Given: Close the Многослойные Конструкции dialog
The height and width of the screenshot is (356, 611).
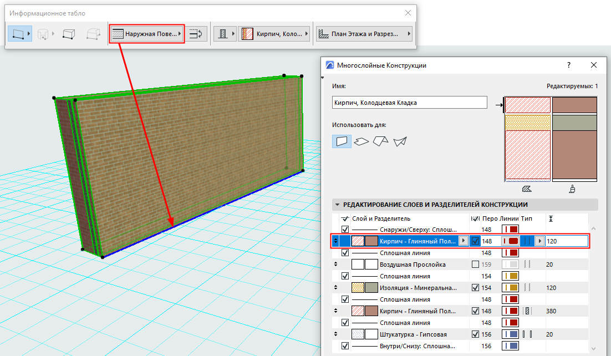Looking at the screenshot, I should pos(593,65).
